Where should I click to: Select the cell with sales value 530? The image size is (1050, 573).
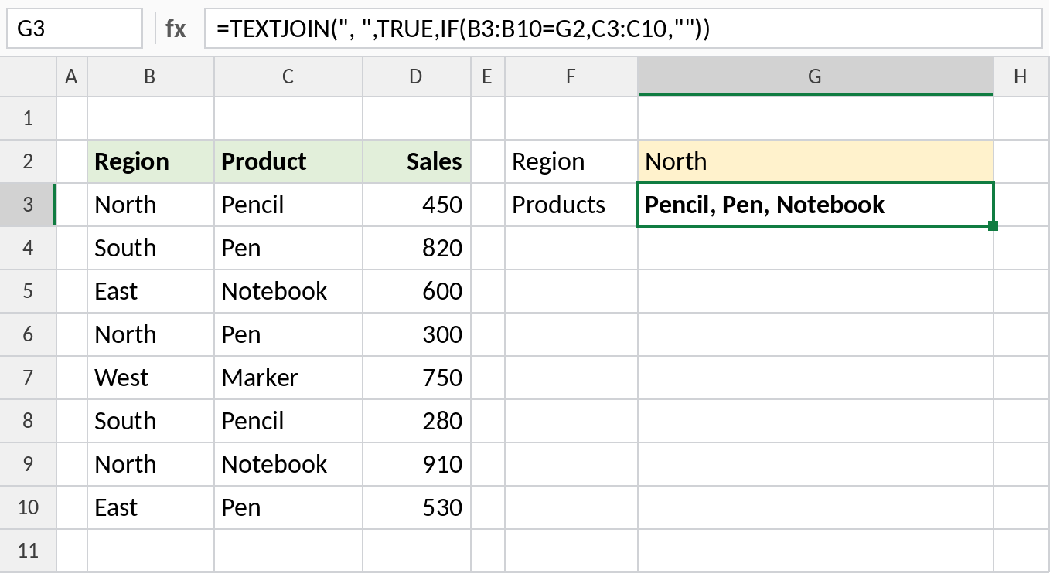(417, 507)
